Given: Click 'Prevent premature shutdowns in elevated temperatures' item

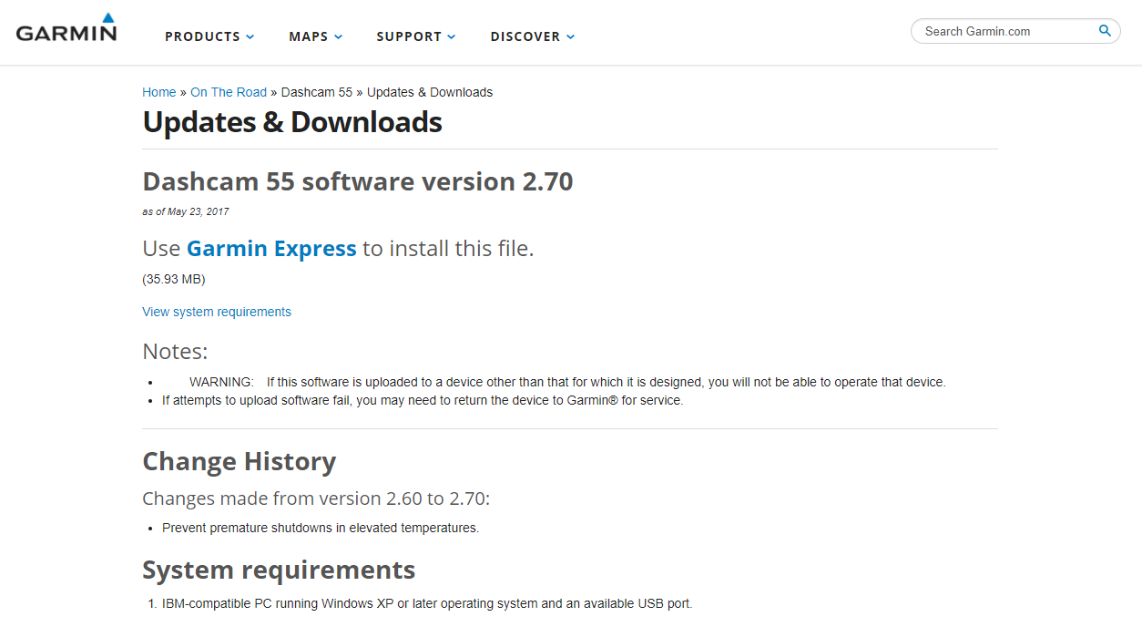Looking at the screenshot, I should tap(321, 528).
